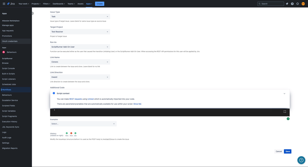Open Scripted Fields in sidebar

point(8,106)
